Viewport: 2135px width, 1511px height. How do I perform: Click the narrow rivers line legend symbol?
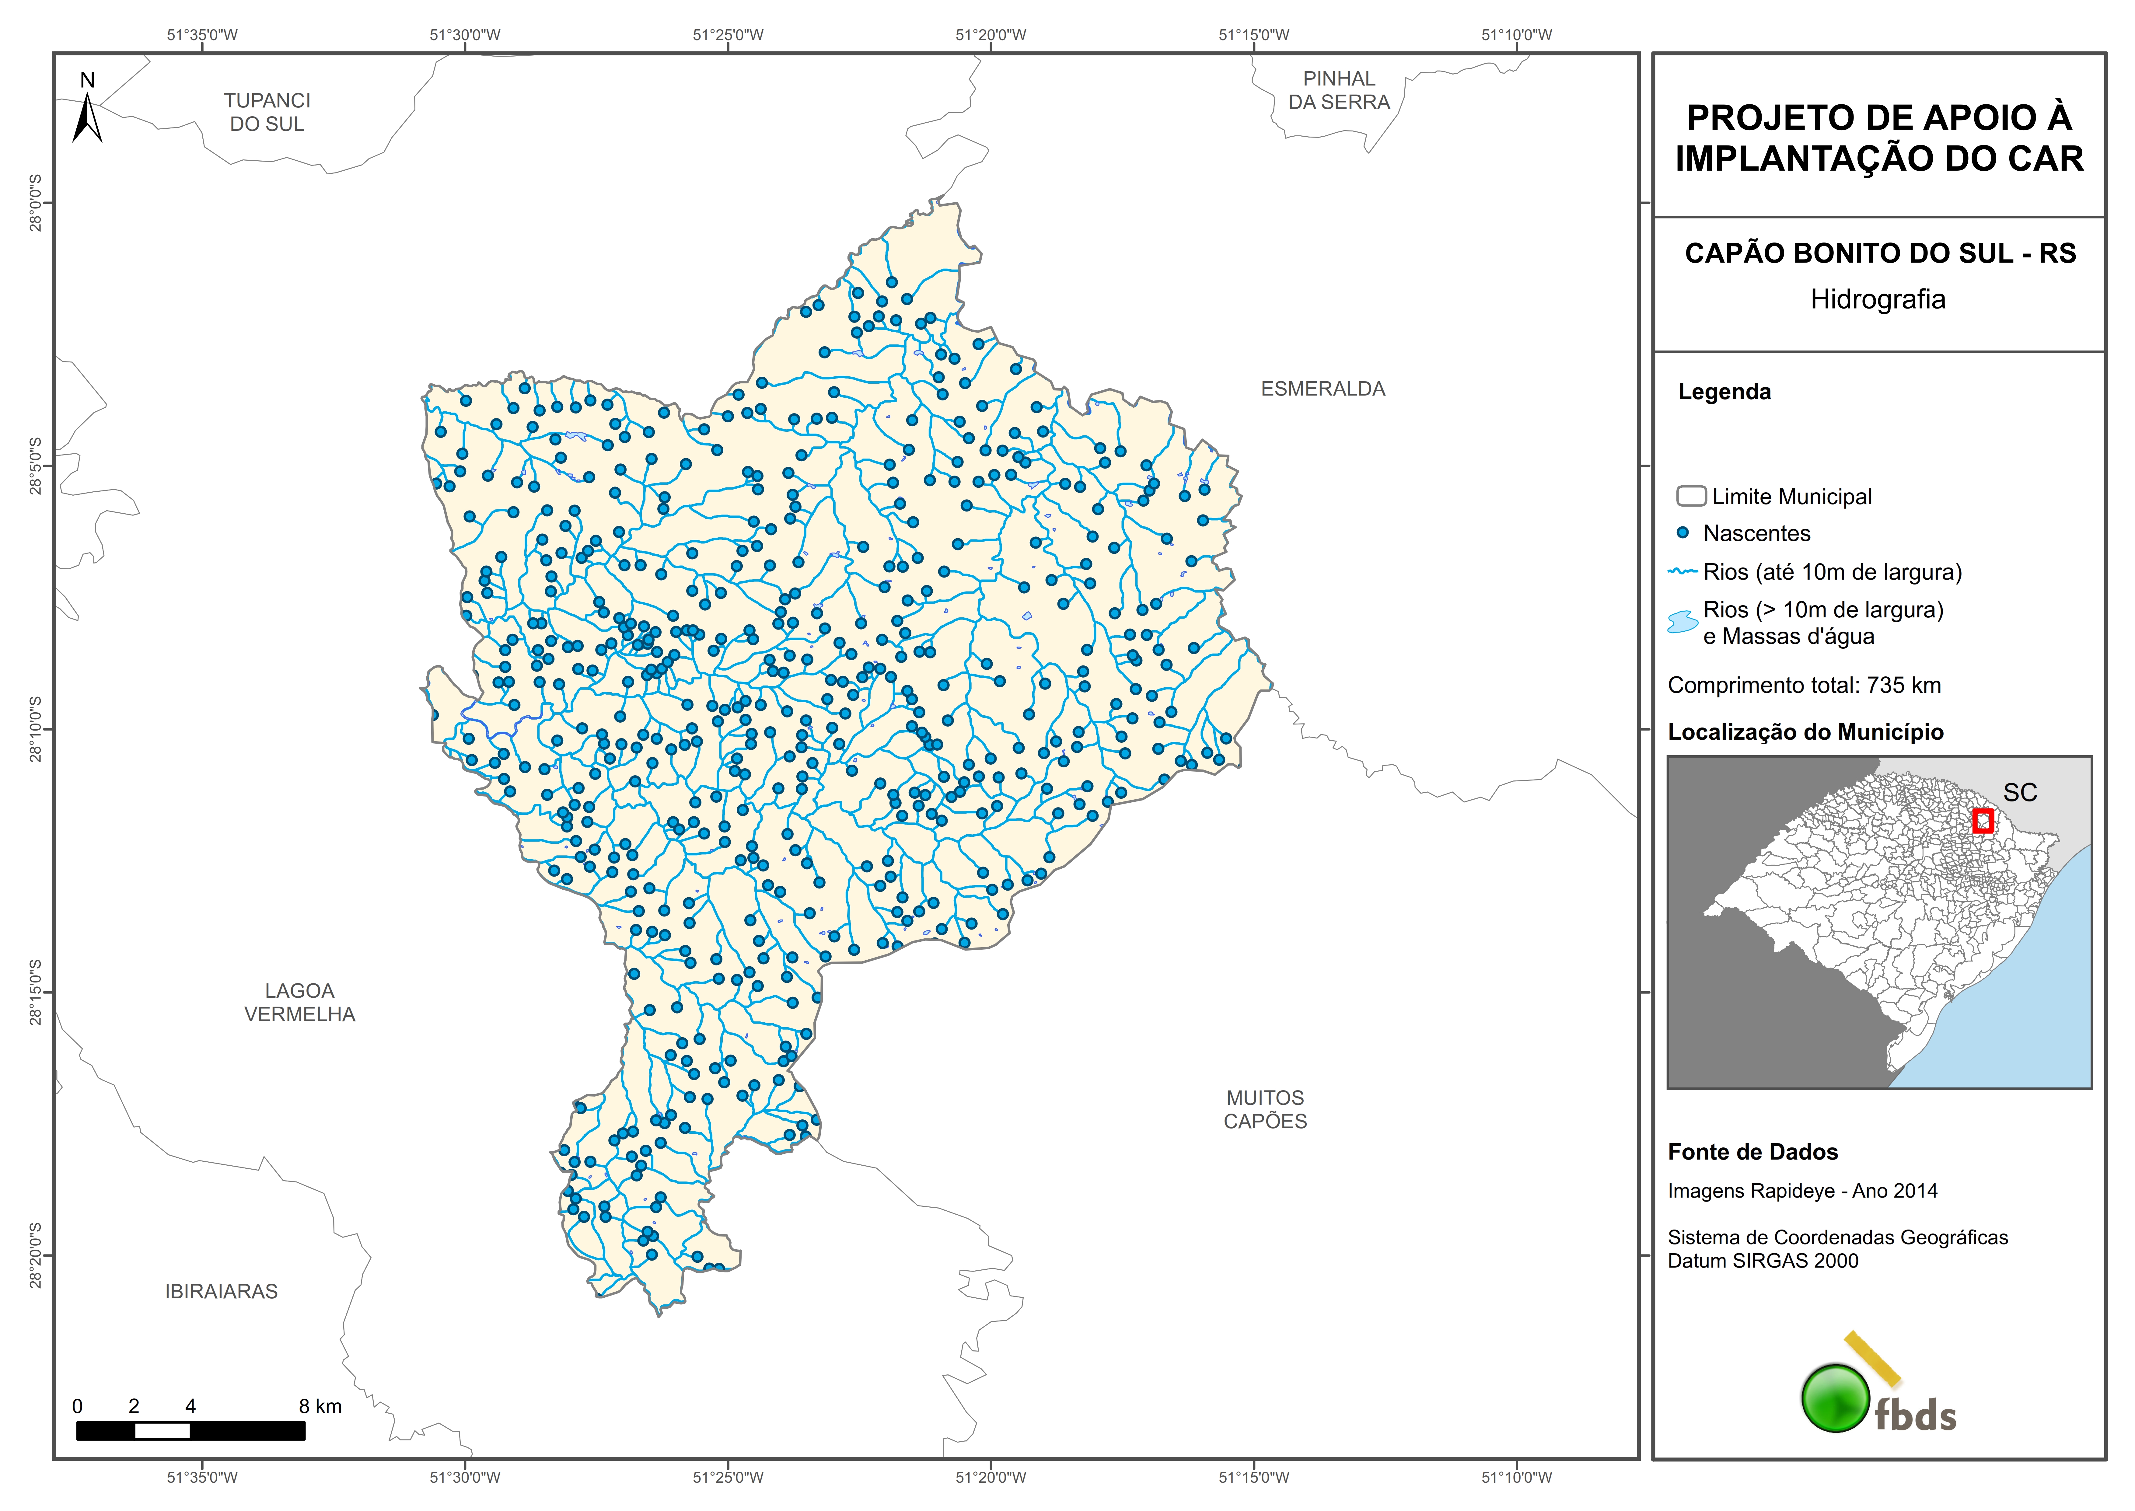(1683, 571)
